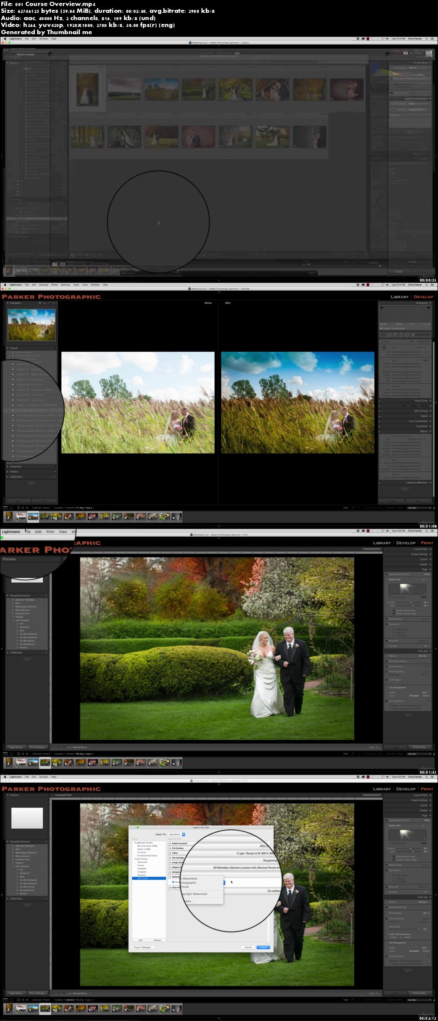Viewport: 438px width, 1021px height.
Task: Click second window '2' icon in 00:01:08 frame
Action: point(11,508)
